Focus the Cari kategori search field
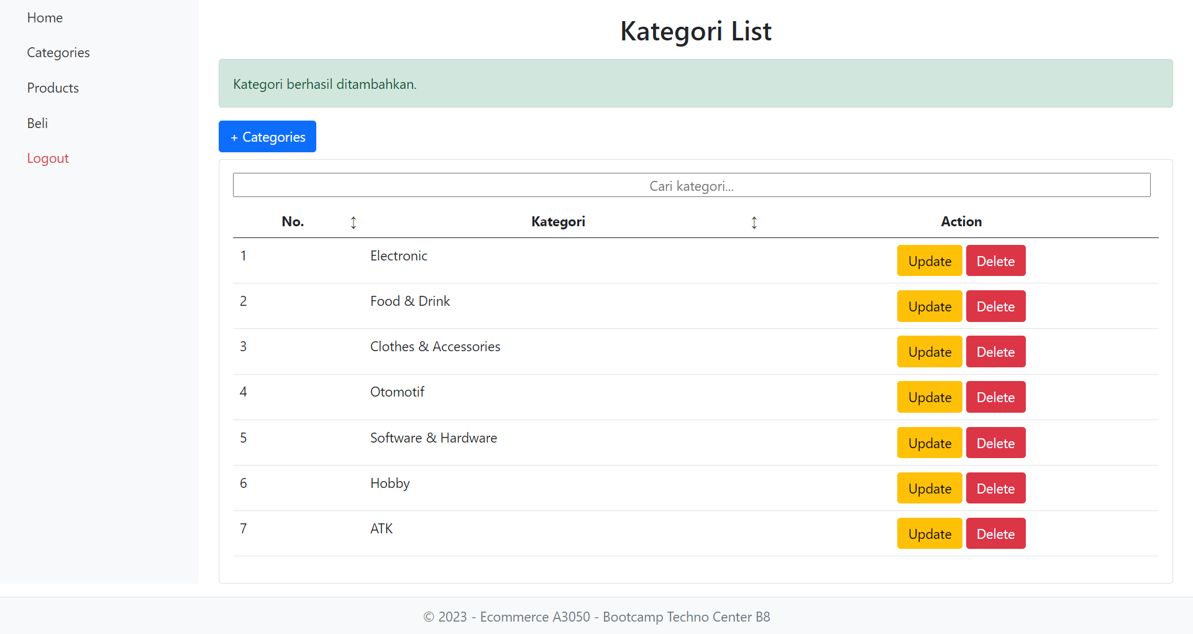This screenshot has width=1193, height=634. tap(691, 185)
